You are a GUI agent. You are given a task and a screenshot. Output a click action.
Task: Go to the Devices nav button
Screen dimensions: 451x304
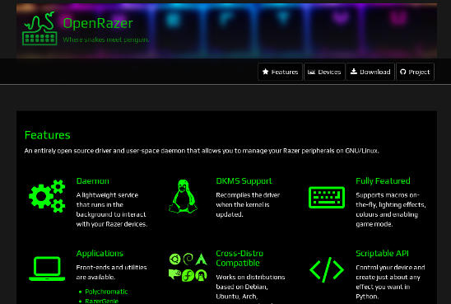(324, 72)
